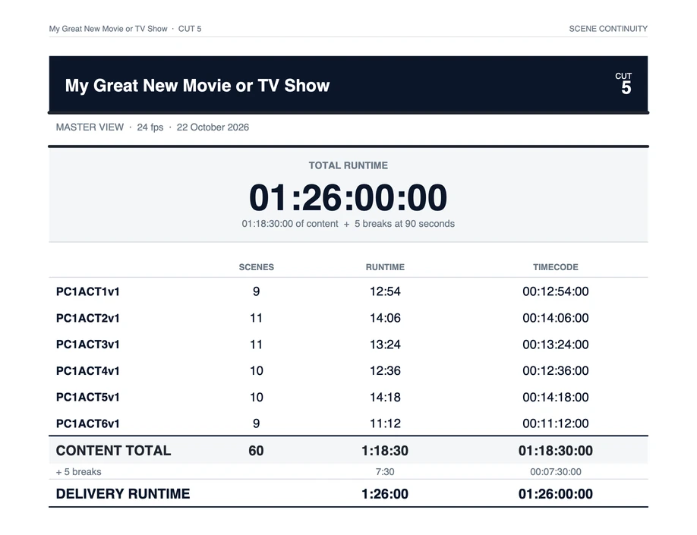Click the + 5 breaks row label

click(79, 472)
